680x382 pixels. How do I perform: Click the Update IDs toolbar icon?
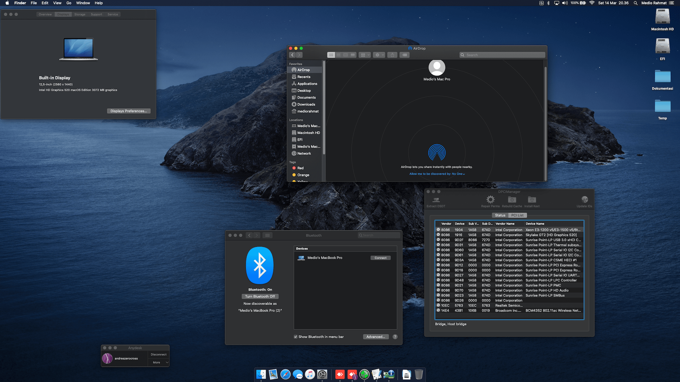(x=584, y=202)
